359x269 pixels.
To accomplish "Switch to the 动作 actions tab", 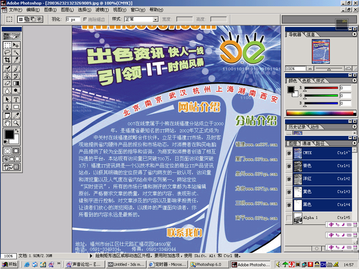I will 315,127.
